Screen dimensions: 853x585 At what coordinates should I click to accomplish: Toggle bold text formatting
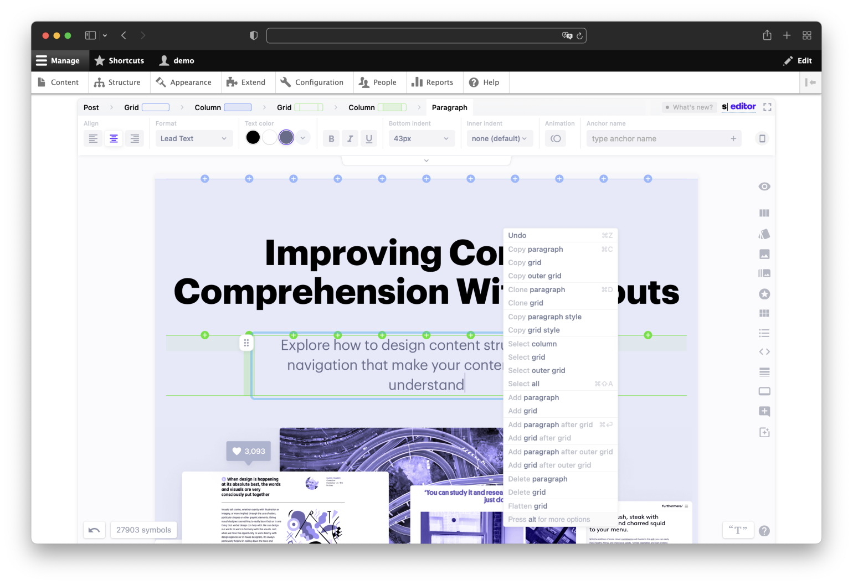click(x=331, y=138)
